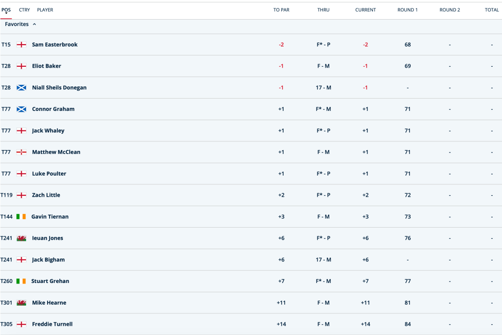The image size is (502, 335).
Task: Click Mike Hearne's Wales flag icon
Action: (x=22, y=303)
